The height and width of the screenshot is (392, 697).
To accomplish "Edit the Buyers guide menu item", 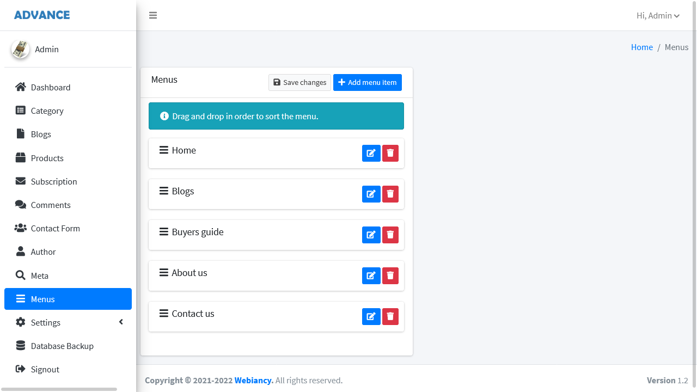I will click(371, 235).
